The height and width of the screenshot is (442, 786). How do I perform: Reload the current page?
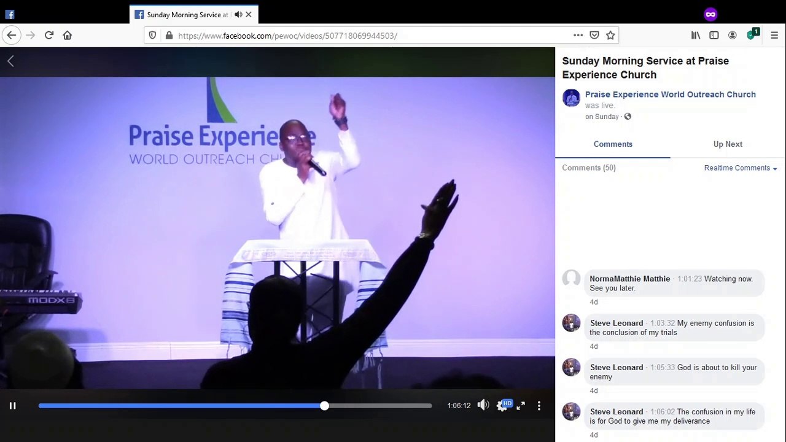pos(49,36)
